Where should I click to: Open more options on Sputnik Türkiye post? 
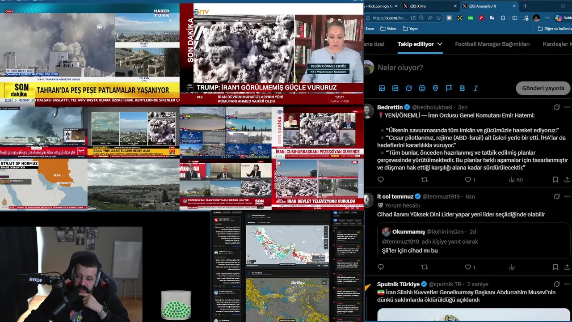click(x=567, y=284)
